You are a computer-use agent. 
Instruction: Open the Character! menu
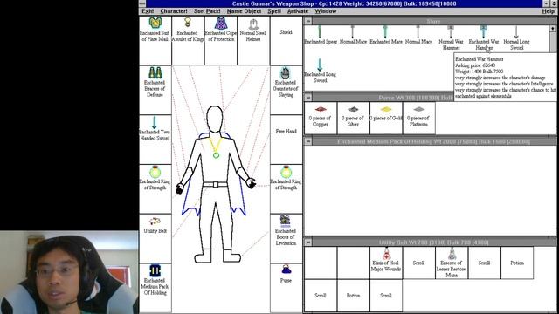pyautogui.click(x=174, y=11)
